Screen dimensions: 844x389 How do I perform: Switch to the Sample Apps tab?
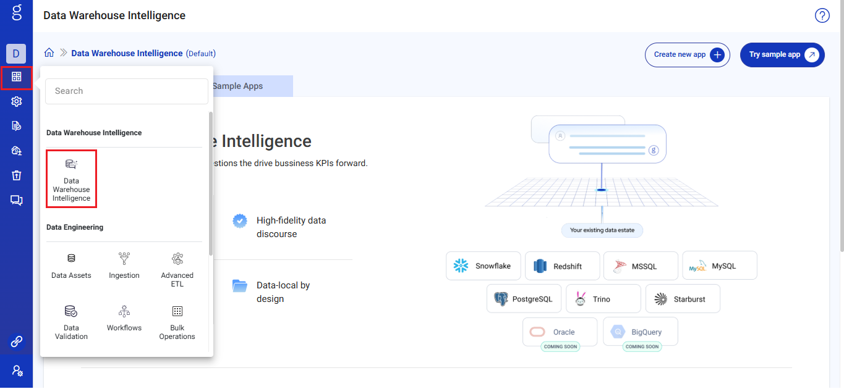[x=238, y=86]
